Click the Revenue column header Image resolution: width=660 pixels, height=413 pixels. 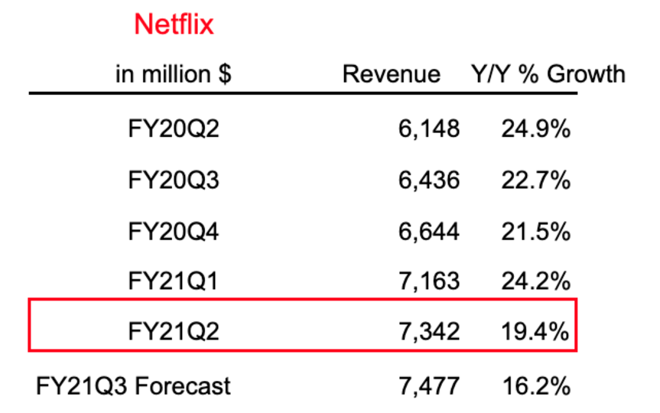click(392, 74)
